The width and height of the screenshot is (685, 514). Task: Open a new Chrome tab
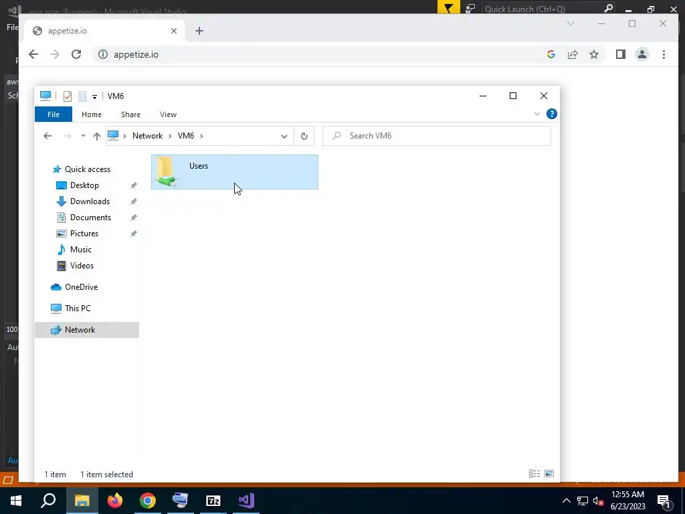199,31
